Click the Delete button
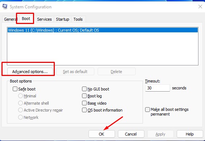This screenshot has width=205, height=141. [116, 72]
